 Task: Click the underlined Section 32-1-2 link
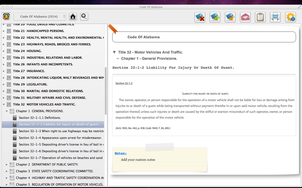click(124, 83)
